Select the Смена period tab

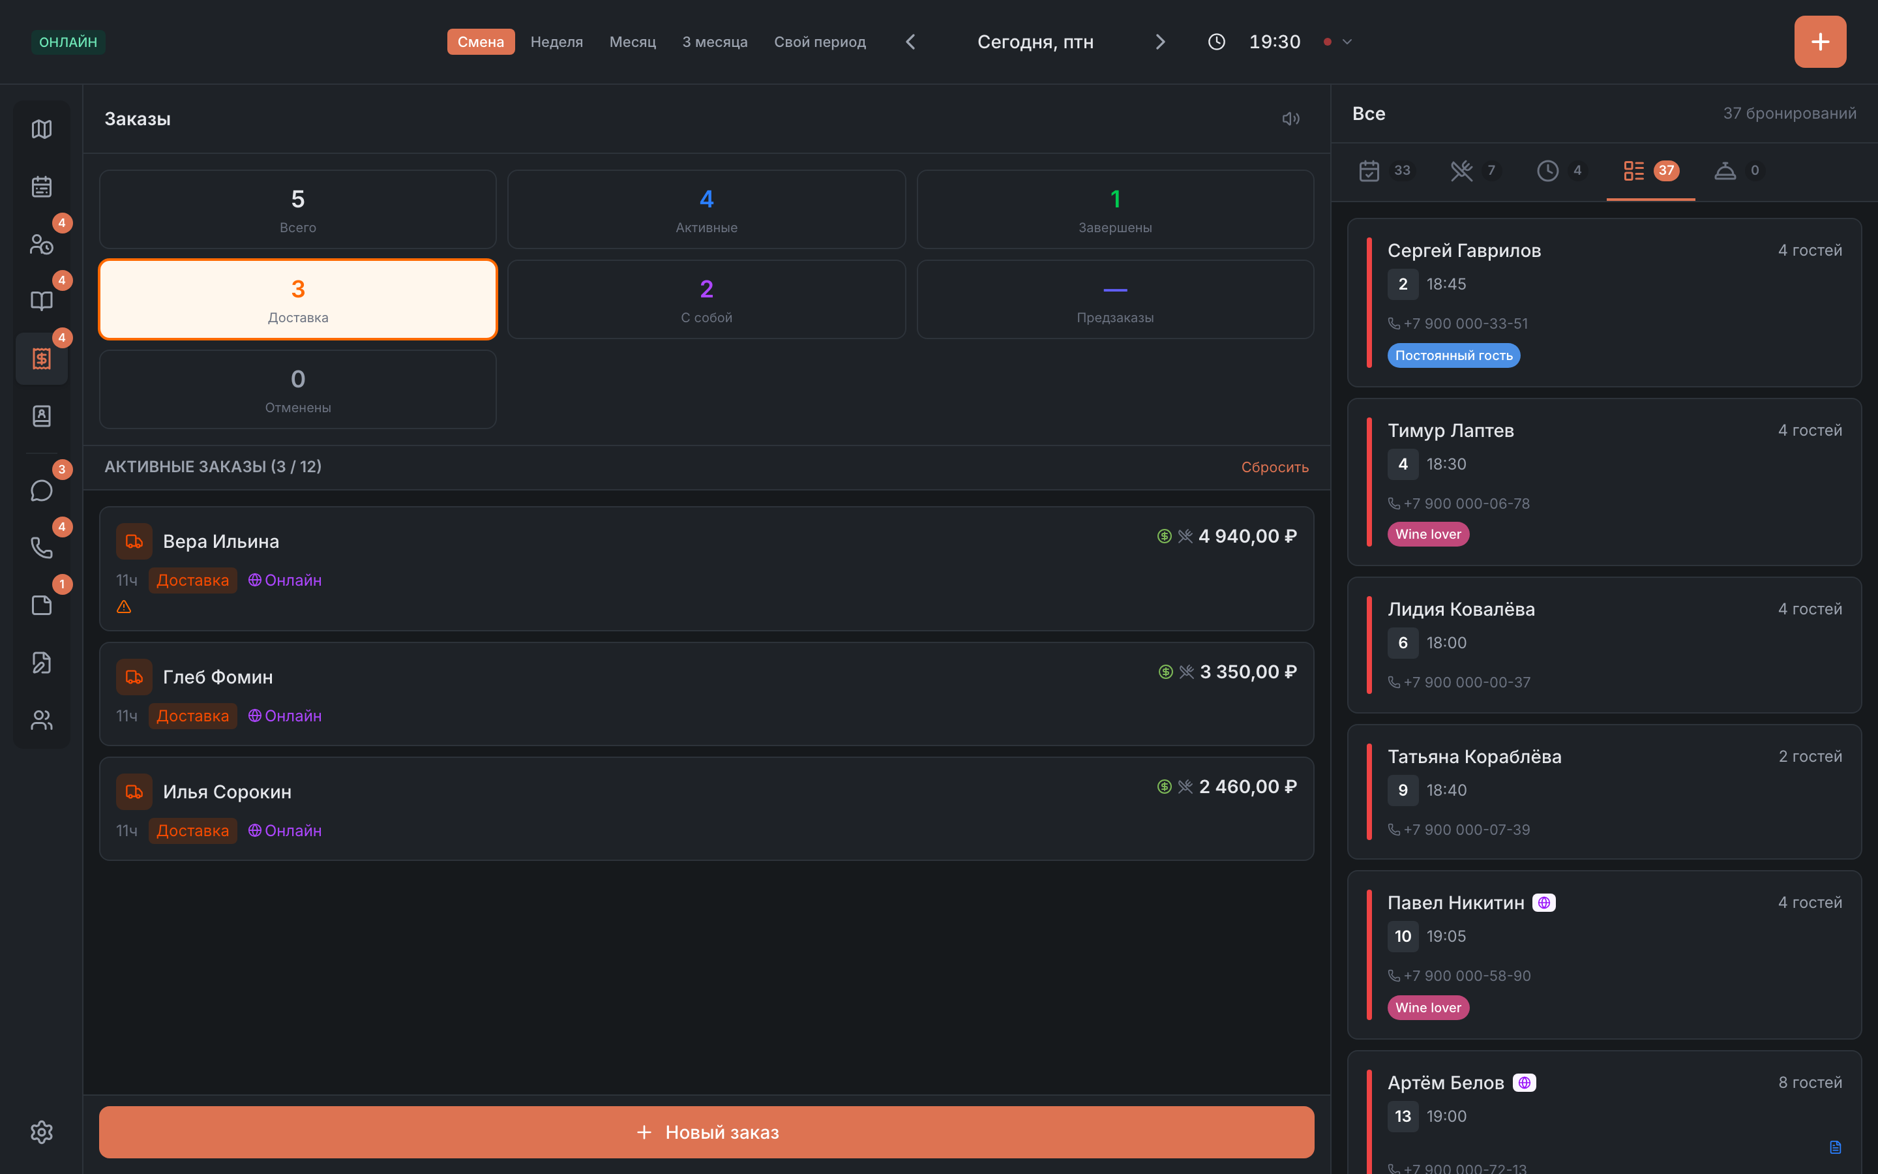(x=481, y=42)
